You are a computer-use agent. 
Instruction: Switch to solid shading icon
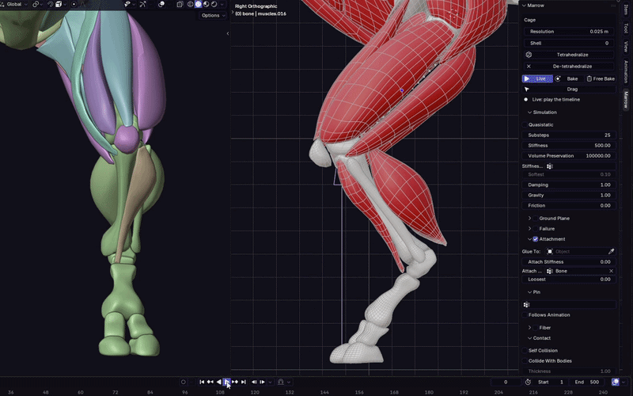click(x=199, y=4)
